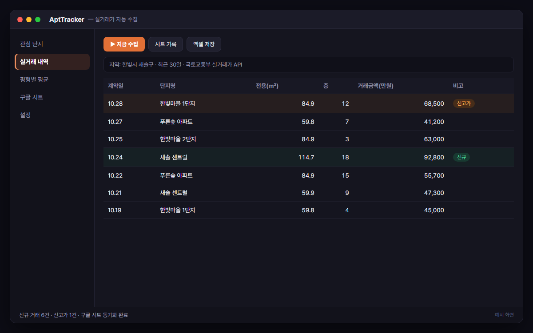Click the 시트 기록 button
The image size is (533, 333).
pos(166,44)
